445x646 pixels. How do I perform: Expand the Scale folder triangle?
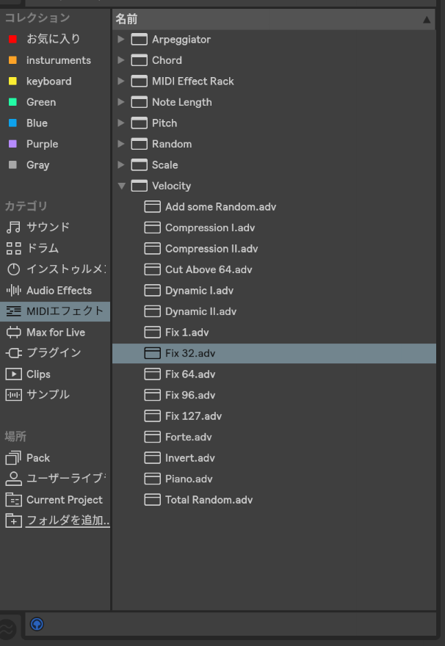point(121,165)
